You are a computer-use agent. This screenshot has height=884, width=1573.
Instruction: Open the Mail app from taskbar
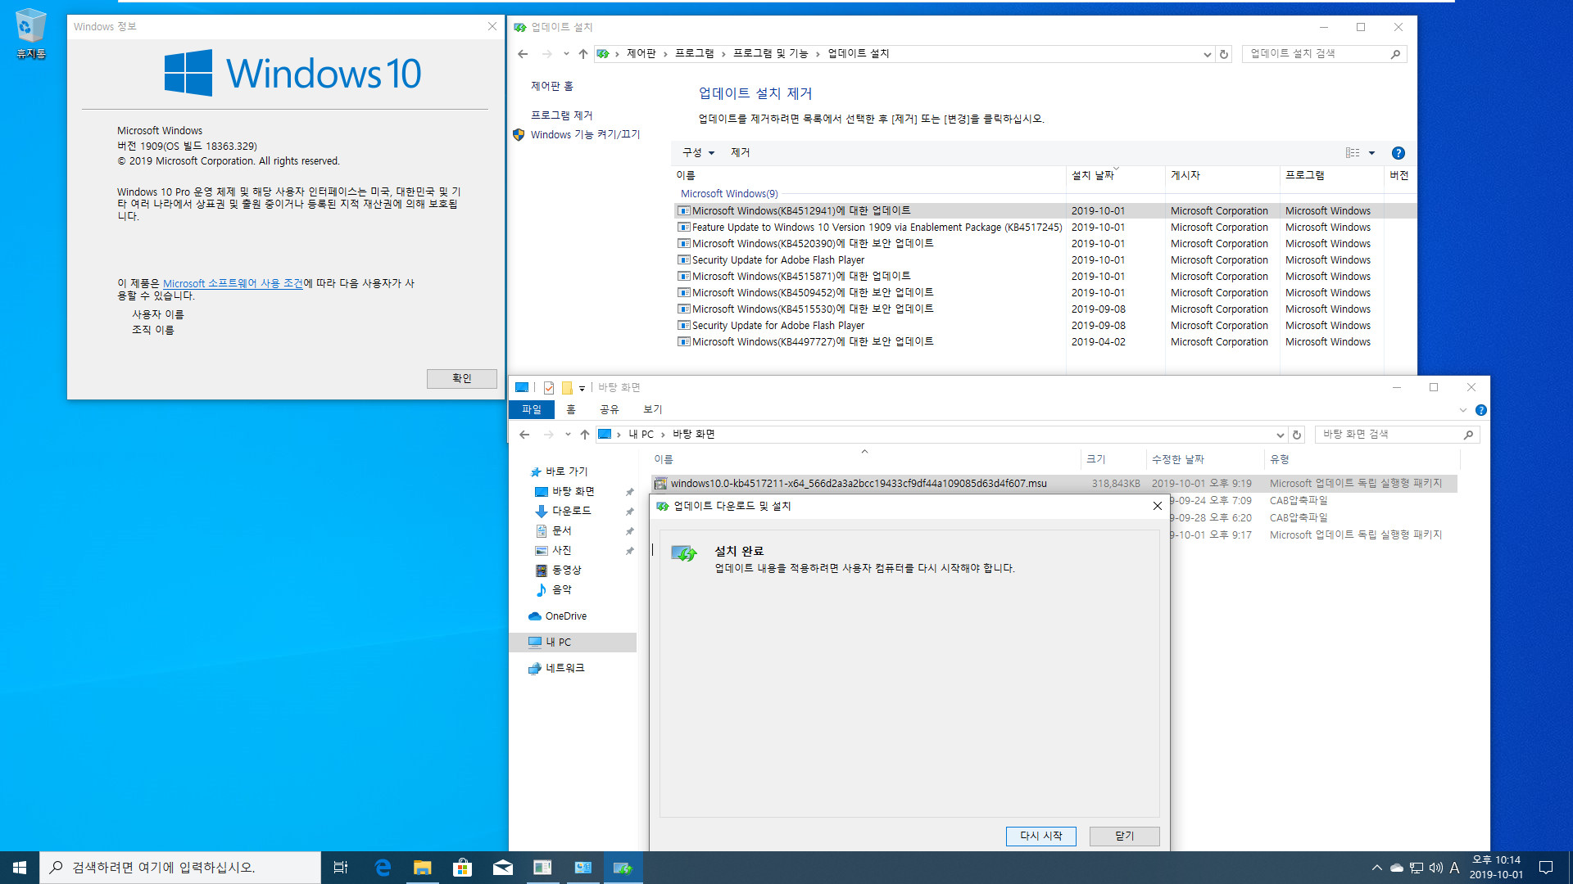502,868
